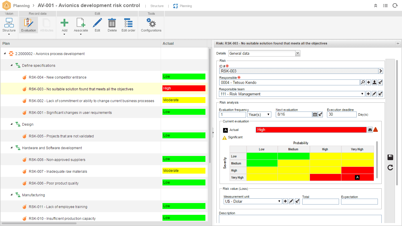This screenshot has height=226, width=402.
Task: Click the refresh icon in top right corner
Action: [395, 6]
